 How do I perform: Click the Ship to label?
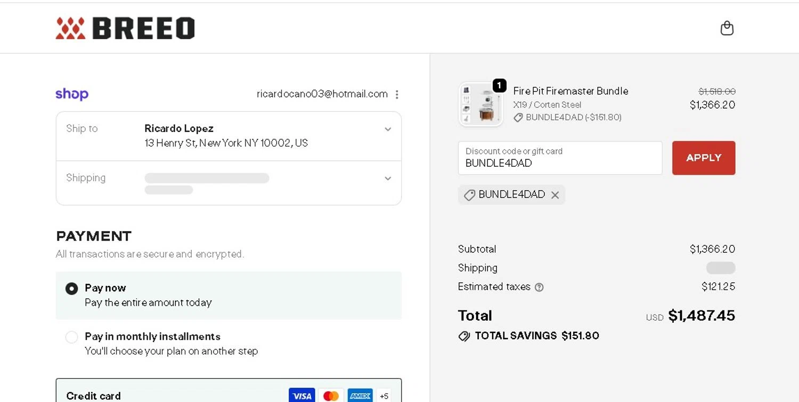point(82,128)
